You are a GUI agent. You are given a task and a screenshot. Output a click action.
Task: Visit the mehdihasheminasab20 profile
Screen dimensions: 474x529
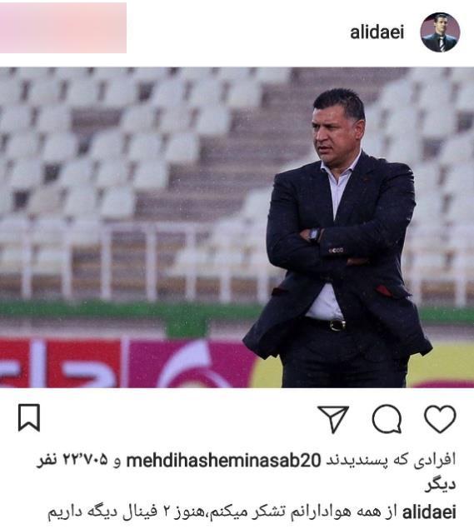(x=223, y=460)
